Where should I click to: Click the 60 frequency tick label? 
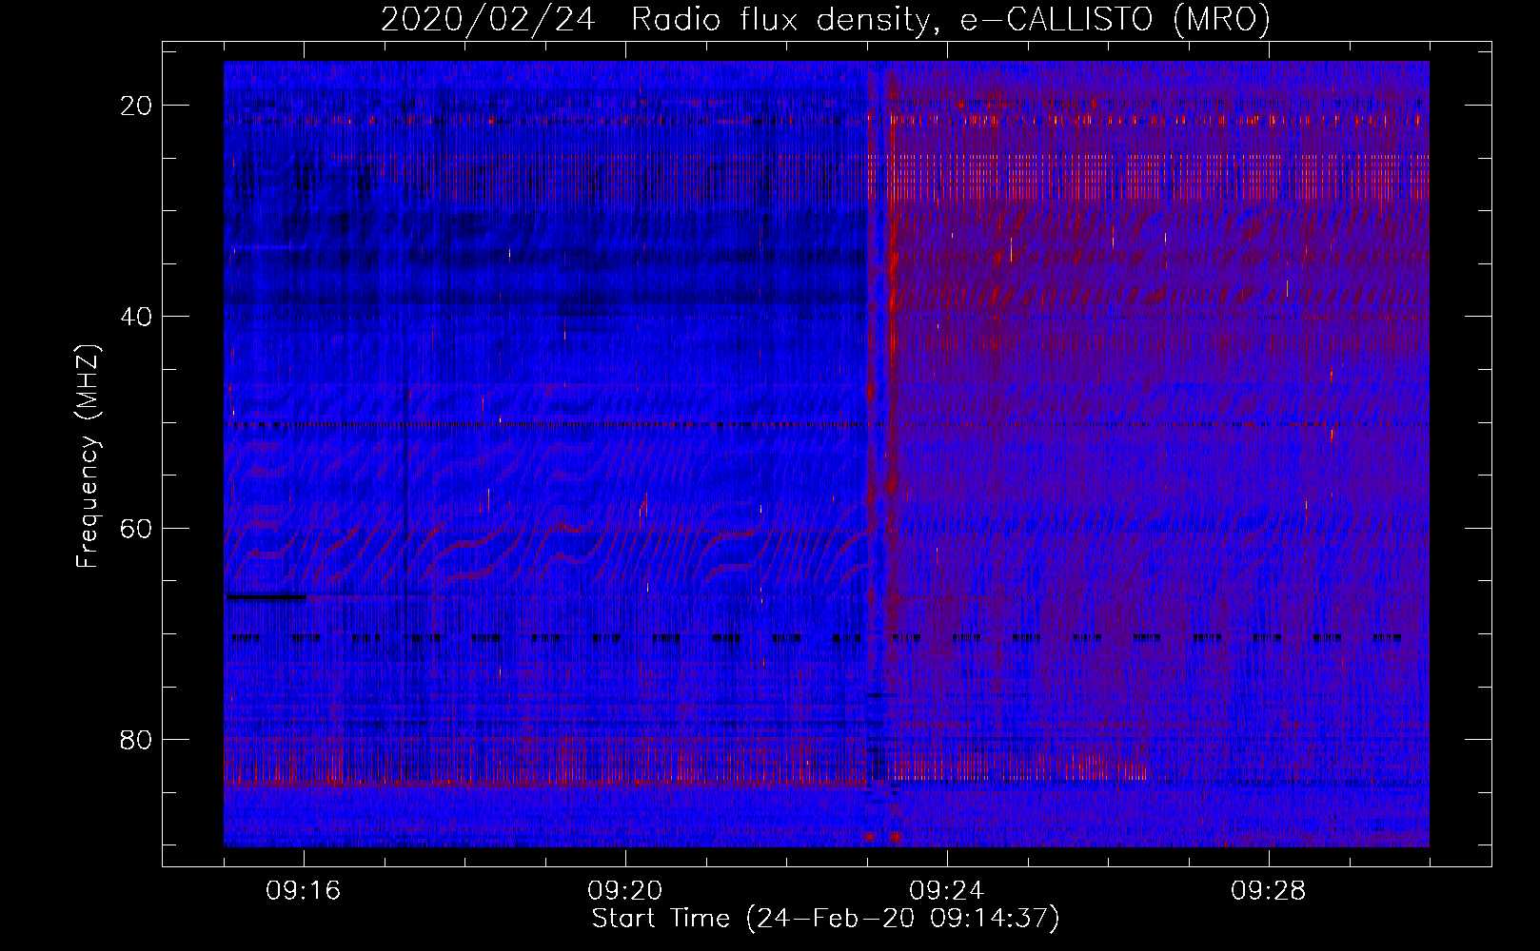tap(137, 528)
